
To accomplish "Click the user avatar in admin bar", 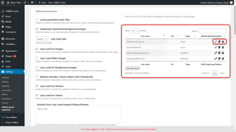I will click(231, 3).
